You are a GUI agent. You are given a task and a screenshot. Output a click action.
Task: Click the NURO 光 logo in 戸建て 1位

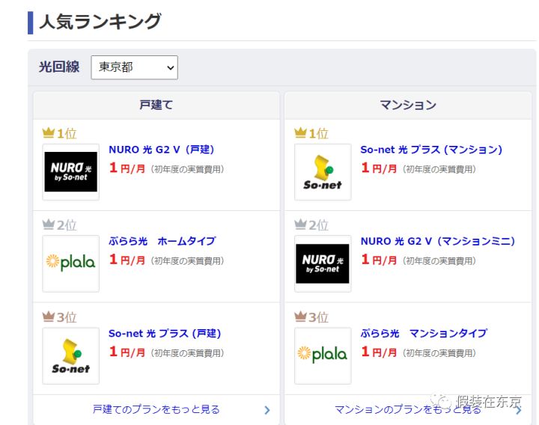[x=71, y=172]
